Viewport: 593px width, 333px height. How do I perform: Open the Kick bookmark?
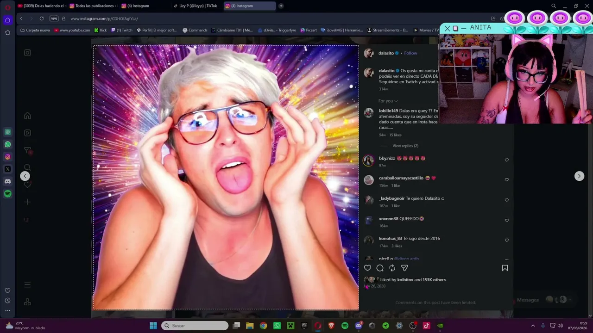tap(101, 30)
